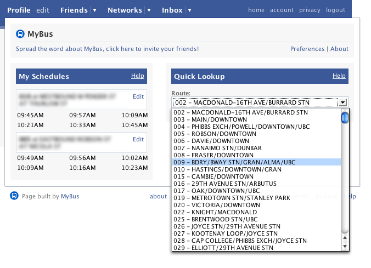Image resolution: width=371 pixels, height=268 pixels.
Task: Click MyBus link in footer
Action: click(70, 196)
